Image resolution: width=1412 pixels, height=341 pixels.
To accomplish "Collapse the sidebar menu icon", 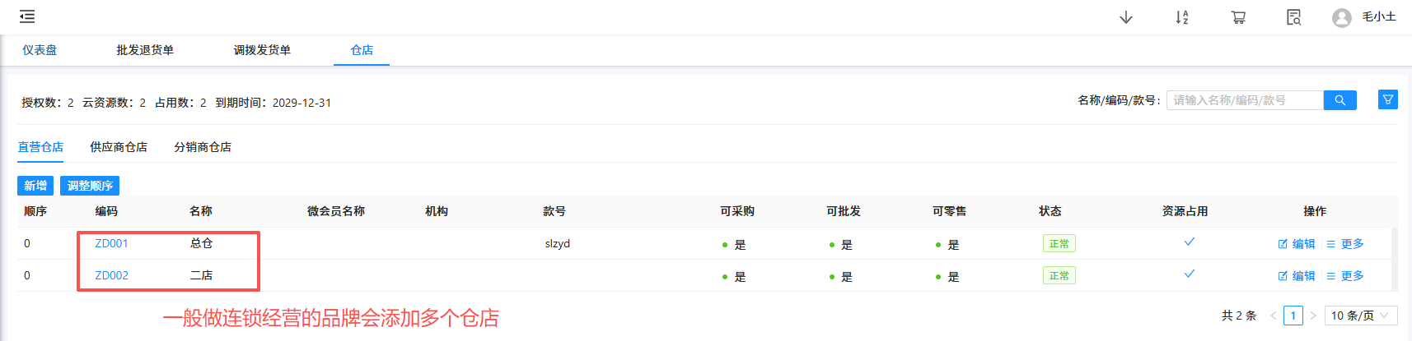I will [27, 16].
